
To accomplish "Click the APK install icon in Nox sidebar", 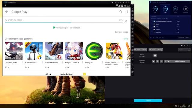I will click(x=133, y=22).
